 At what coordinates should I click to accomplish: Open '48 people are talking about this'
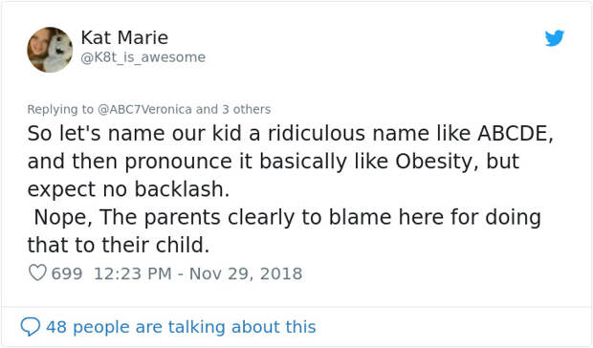tap(181, 327)
